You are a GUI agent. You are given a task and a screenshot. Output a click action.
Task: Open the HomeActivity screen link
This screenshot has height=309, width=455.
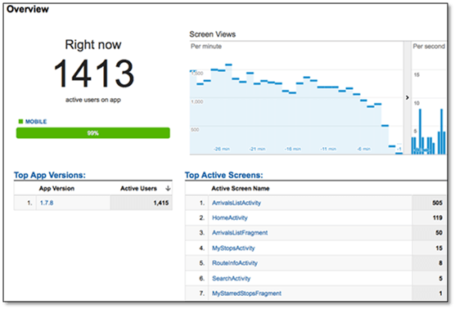coord(229,217)
